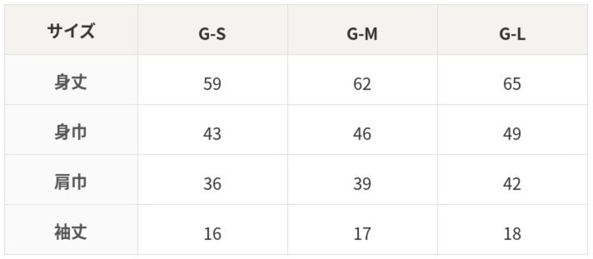Click the 身丈 row label
Viewport: 593px width, 259px height.
[71, 80]
